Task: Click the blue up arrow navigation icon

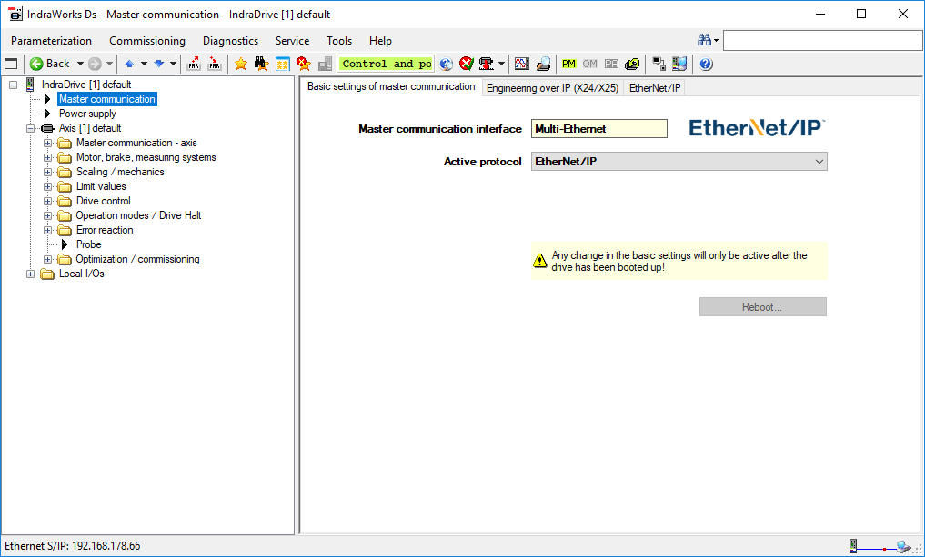Action: [x=129, y=64]
